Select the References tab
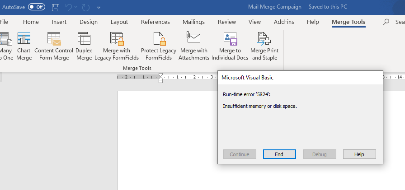 point(155,22)
